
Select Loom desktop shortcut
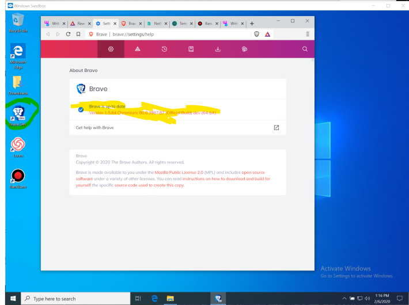pos(18,147)
